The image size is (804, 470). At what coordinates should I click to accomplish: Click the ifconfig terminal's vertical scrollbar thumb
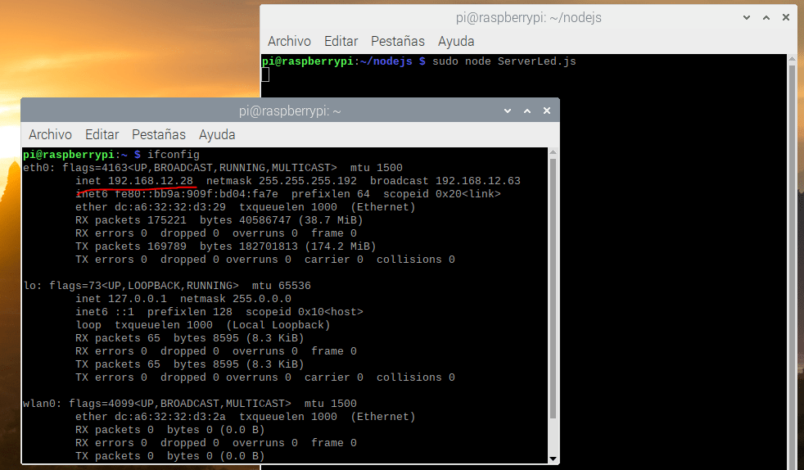pyautogui.click(x=553, y=287)
